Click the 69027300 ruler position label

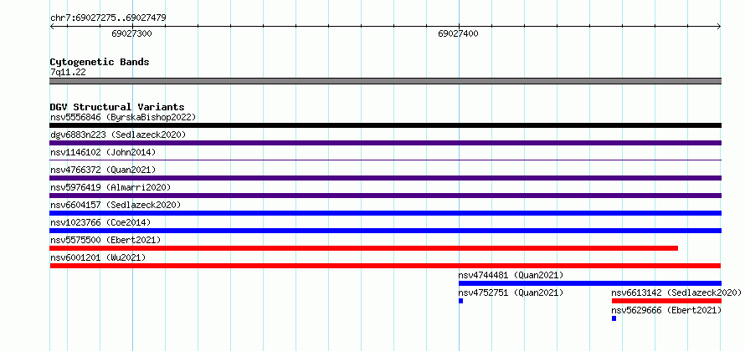(132, 33)
